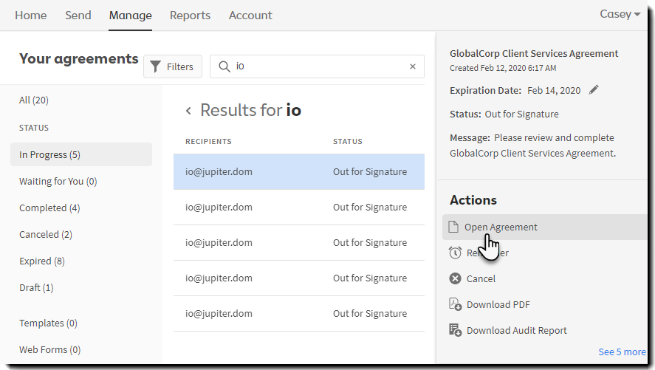Click the Open Agreement document icon
This screenshot has width=655, height=370.
(x=454, y=227)
